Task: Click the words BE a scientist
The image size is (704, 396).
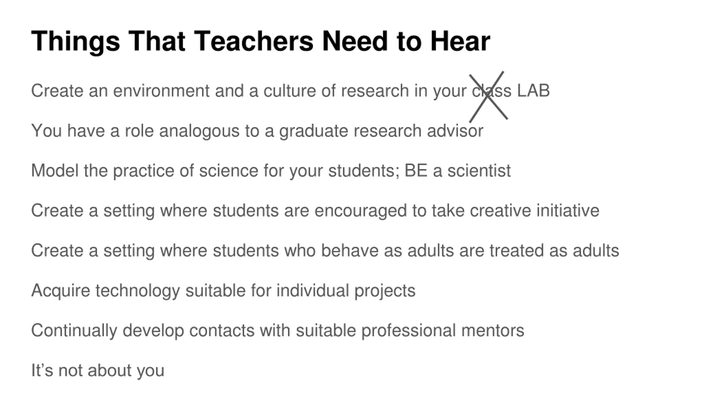Action: [x=458, y=171]
